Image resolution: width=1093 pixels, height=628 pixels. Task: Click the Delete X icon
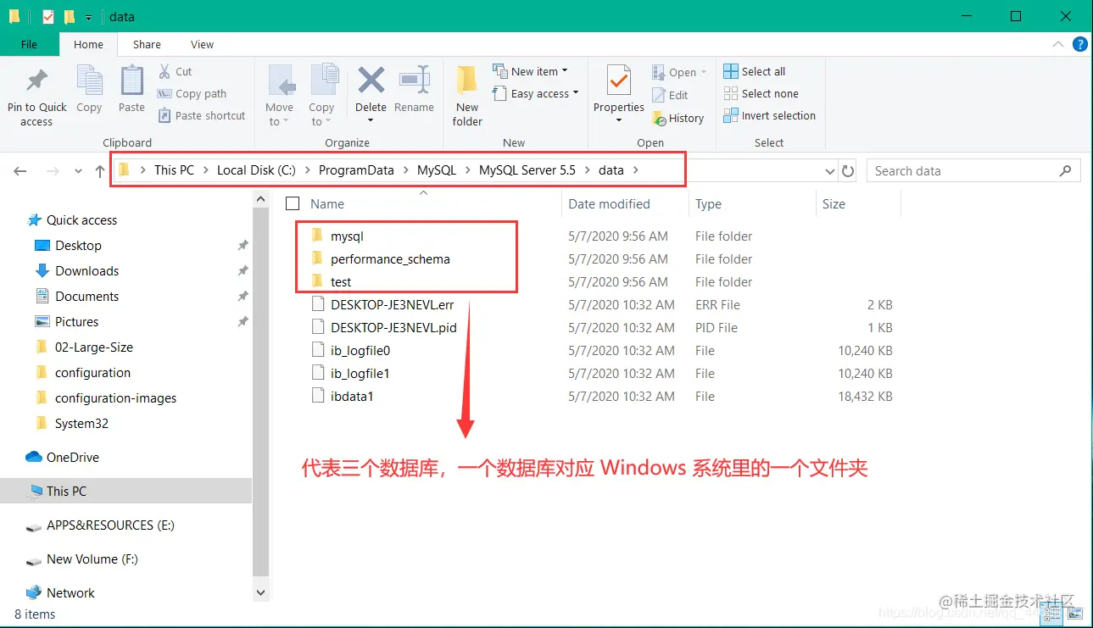point(371,81)
